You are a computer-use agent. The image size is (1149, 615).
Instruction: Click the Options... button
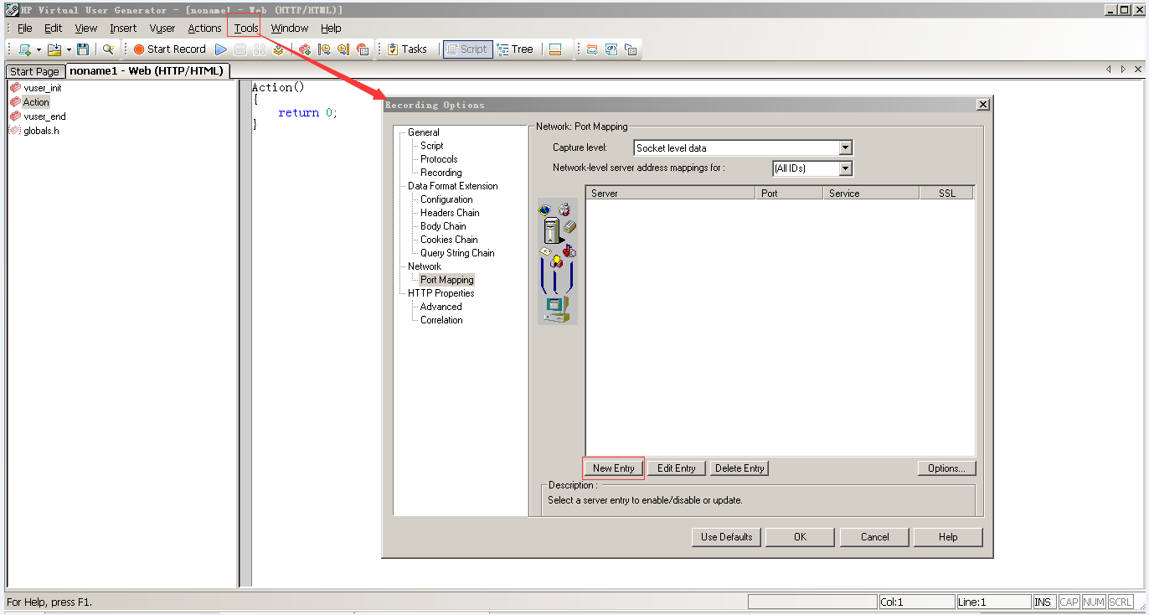947,468
